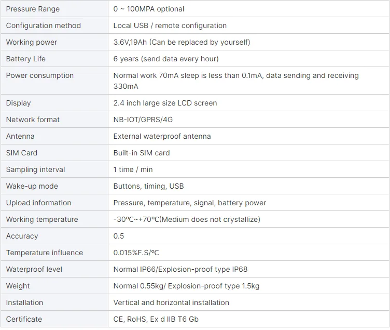This screenshot has height=330, width=390.
Task: Click the 'NB-IOT/GPRS/4G' network value
Action: (x=143, y=120)
